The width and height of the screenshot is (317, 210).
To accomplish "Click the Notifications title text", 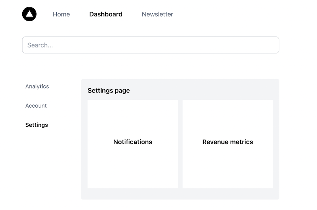I will (x=132, y=142).
